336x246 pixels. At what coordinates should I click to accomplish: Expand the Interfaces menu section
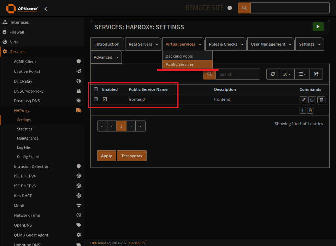click(x=19, y=22)
